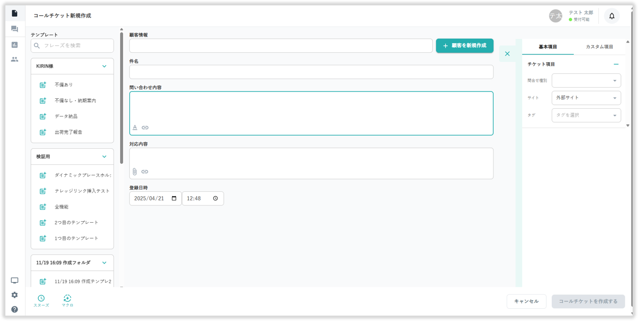Select the 基本項目 tab
The width and height of the screenshot is (638, 321).
pos(548,47)
